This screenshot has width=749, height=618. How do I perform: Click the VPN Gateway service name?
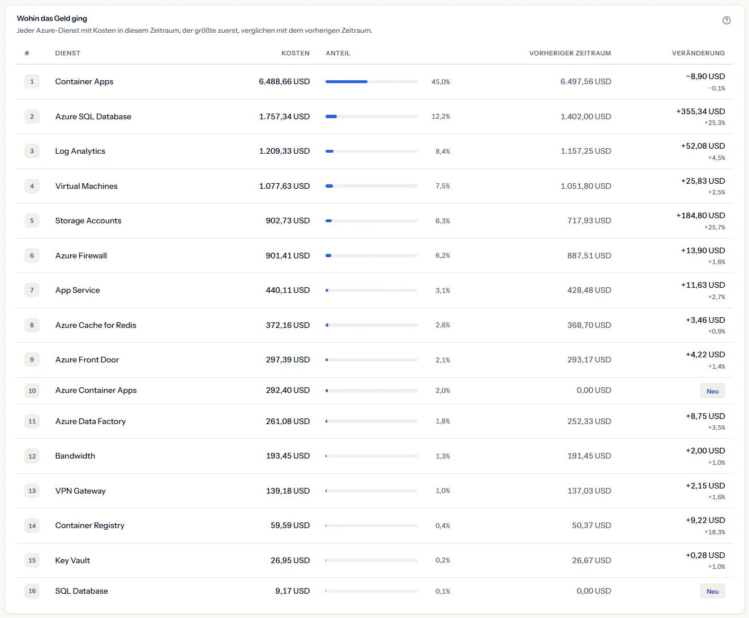pyautogui.click(x=80, y=491)
